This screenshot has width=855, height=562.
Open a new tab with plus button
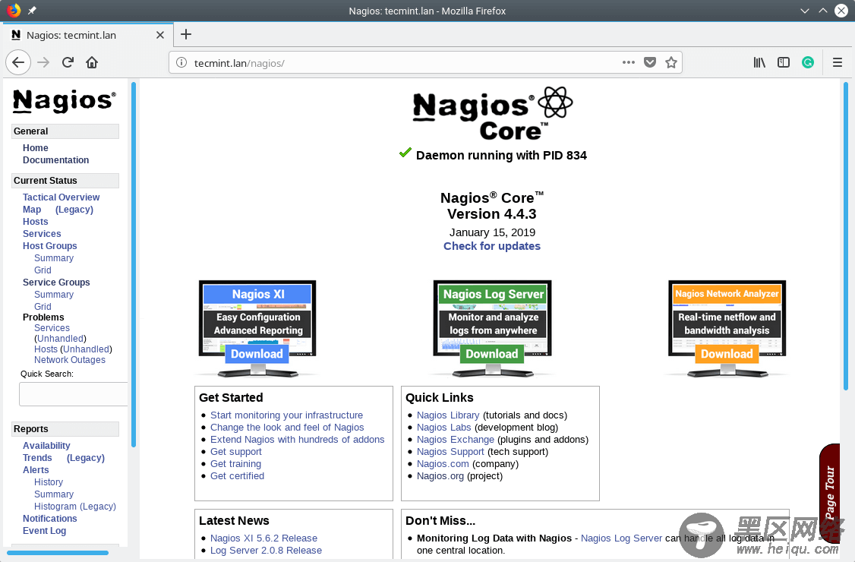click(186, 34)
